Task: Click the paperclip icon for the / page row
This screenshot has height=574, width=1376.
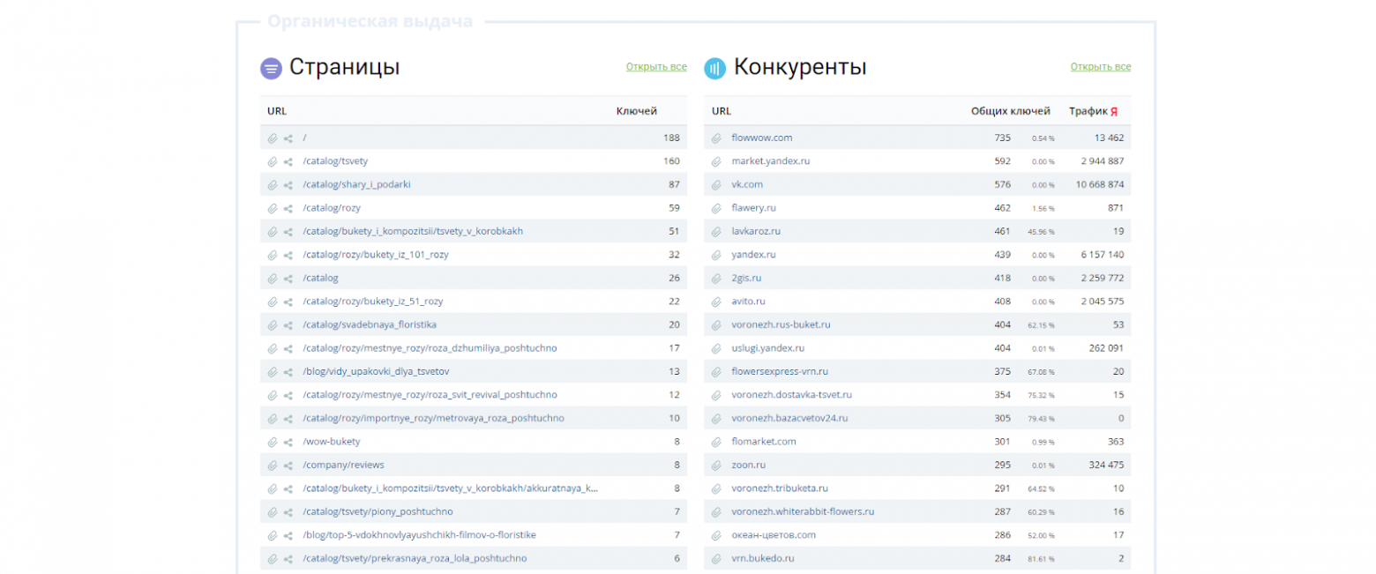Action: point(273,138)
